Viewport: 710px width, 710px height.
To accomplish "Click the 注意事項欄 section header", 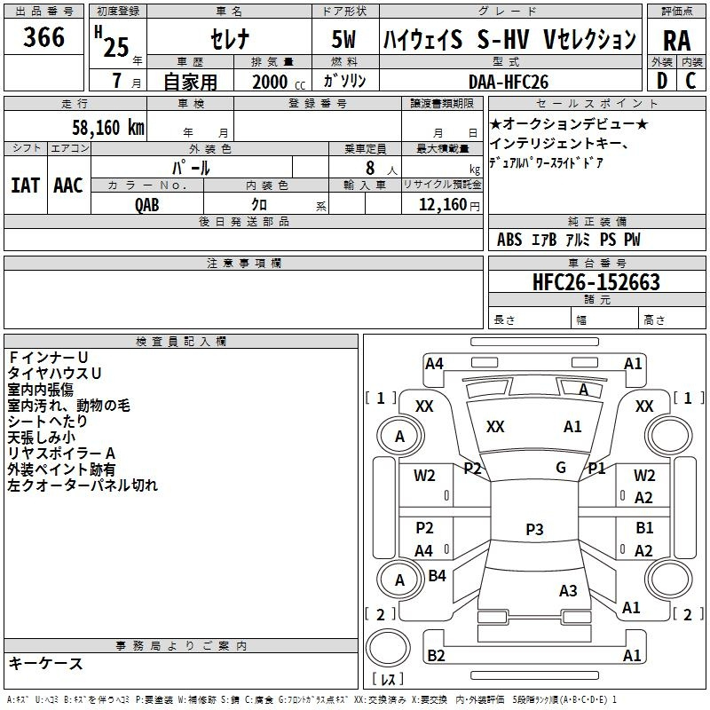I will tap(243, 263).
